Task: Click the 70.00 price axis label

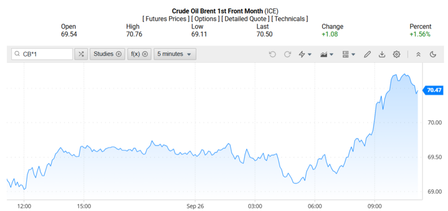Action: [435, 123]
